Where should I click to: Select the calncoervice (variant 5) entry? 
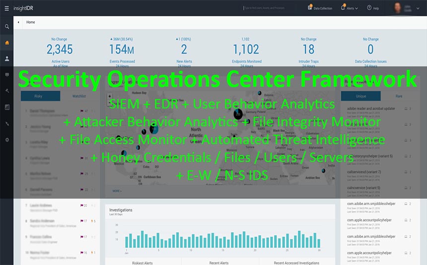coord(363,188)
